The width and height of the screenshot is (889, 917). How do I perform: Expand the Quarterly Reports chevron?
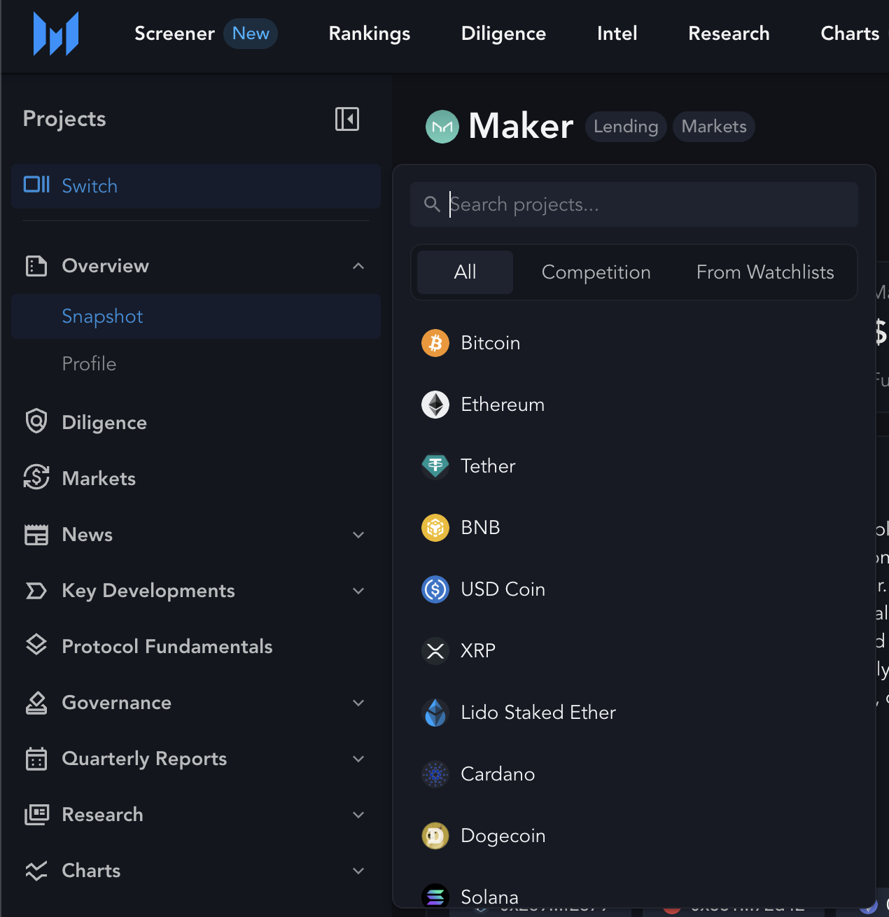[x=358, y=759]
